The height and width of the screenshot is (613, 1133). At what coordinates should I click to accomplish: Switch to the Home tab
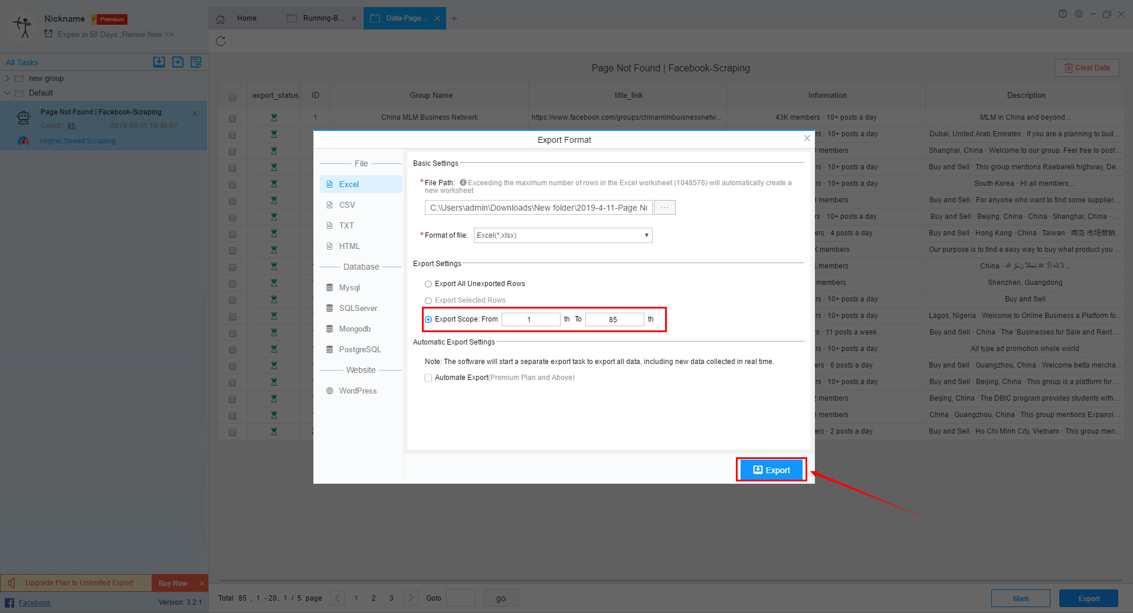(244, 18)
